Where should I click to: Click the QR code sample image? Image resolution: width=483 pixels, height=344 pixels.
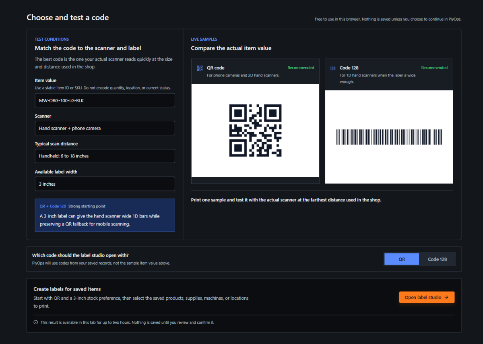[255, 131]
